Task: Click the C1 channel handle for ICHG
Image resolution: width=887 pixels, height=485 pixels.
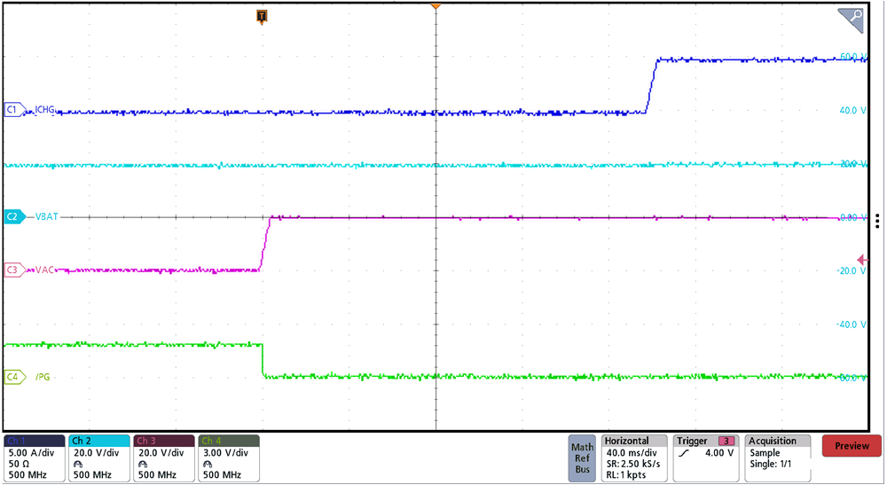Action: click(x=13, y=110)
